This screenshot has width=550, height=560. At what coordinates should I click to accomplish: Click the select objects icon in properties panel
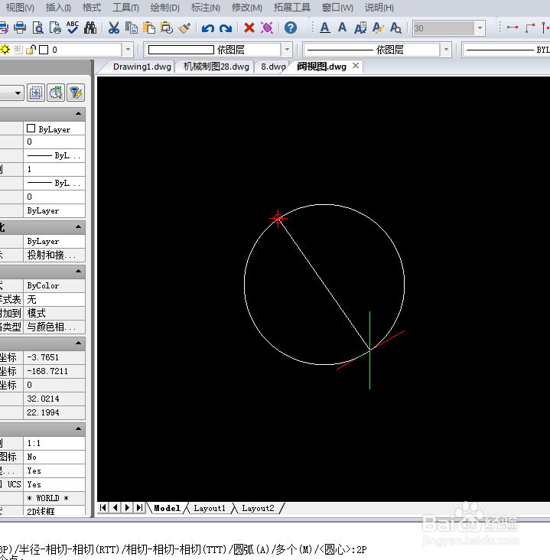(56, 93)
